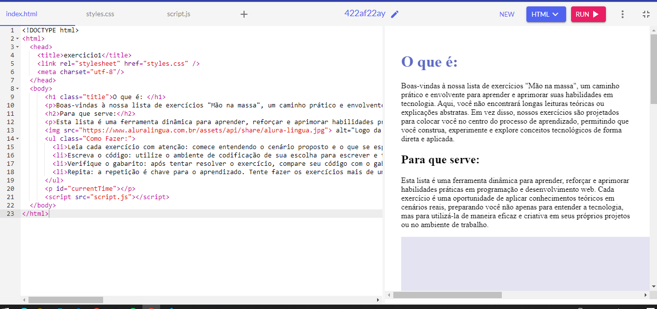Viewport: 657px width, 309px height.
Task: Click the preview horizontal scrollbar thumb
Action: click(x=447, y=295)
